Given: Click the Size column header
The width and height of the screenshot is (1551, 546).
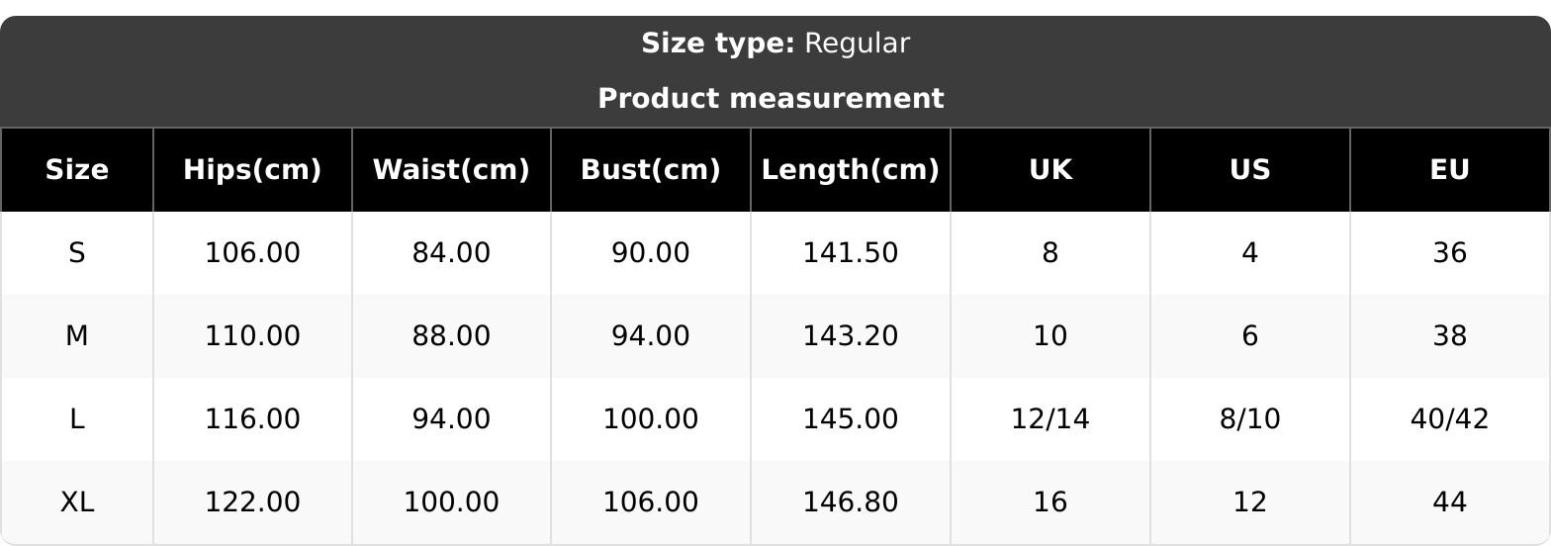Looking at the screenshot, I should [x=77, y=170].
